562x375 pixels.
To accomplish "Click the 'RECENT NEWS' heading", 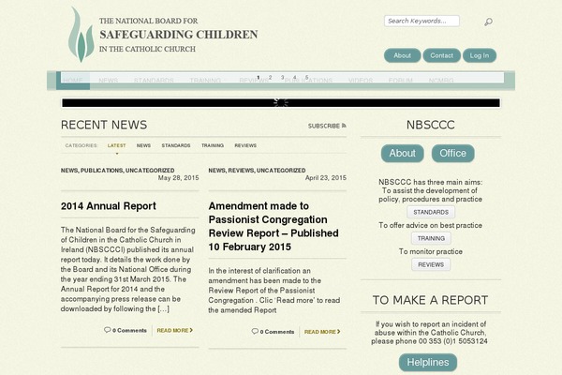I will 104,125.
